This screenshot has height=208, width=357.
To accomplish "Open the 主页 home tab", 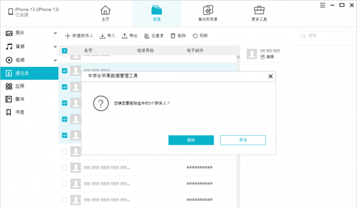I will click(105, 13).
